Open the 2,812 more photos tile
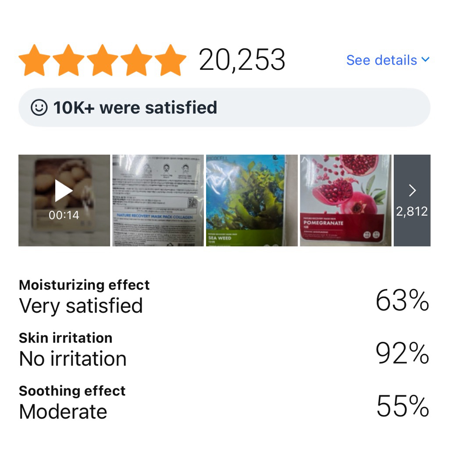The width and height of the screenshot is (449, 449). point(412,200)
